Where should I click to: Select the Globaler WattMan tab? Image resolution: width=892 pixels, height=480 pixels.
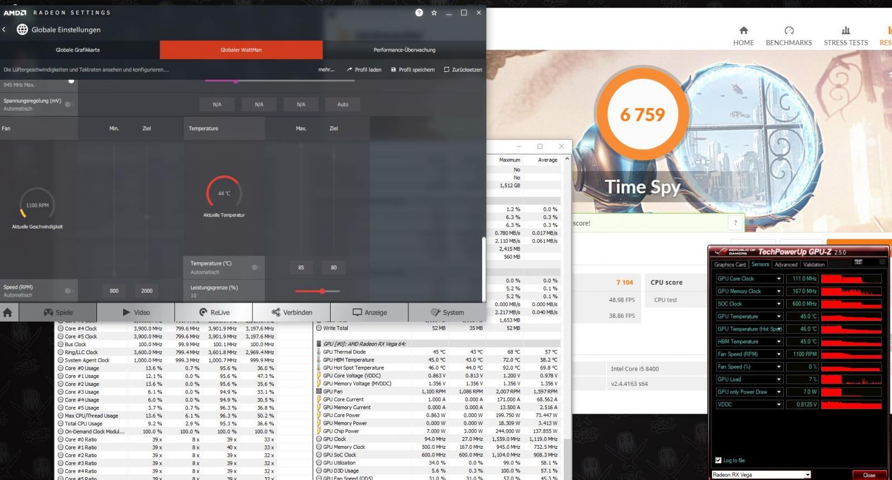(241, 50)
